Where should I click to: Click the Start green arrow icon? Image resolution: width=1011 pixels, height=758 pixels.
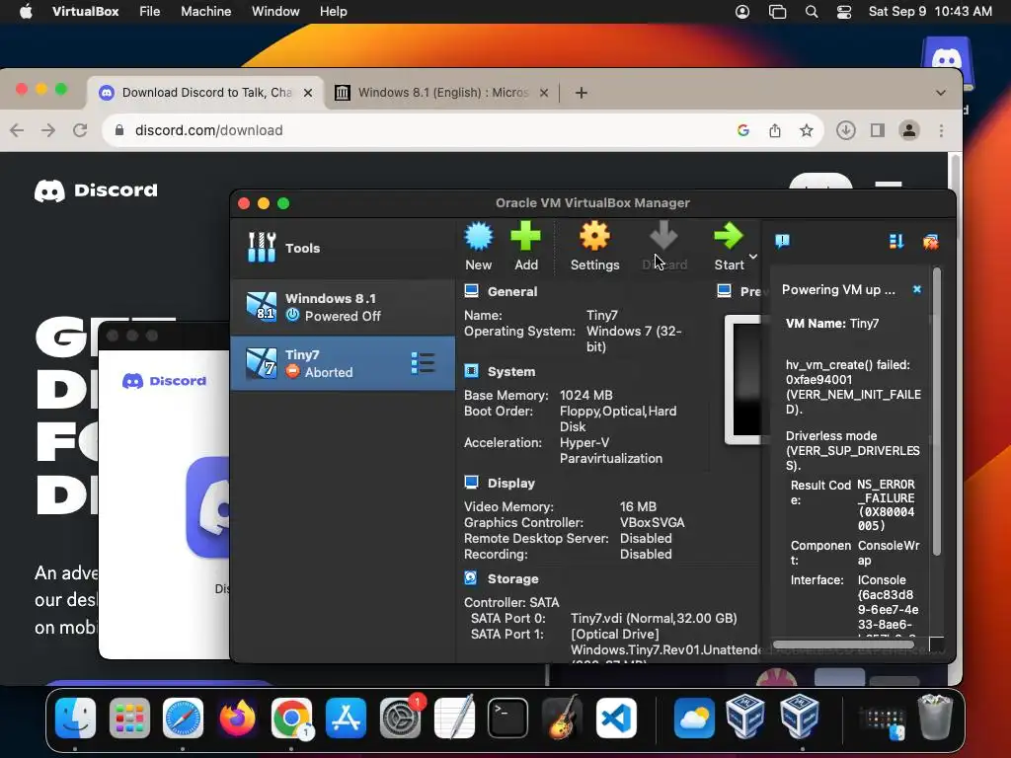pyautogui.click(x=729, y=236)
